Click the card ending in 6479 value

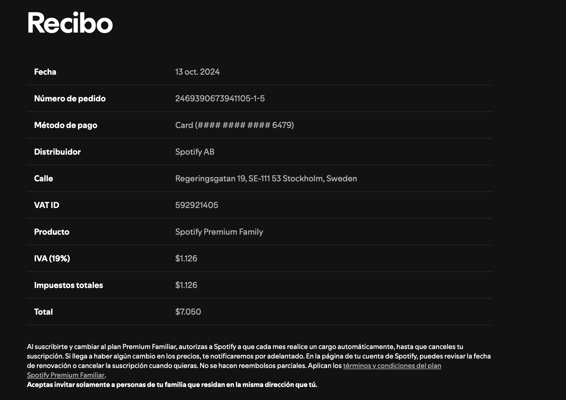pos(234,125)
